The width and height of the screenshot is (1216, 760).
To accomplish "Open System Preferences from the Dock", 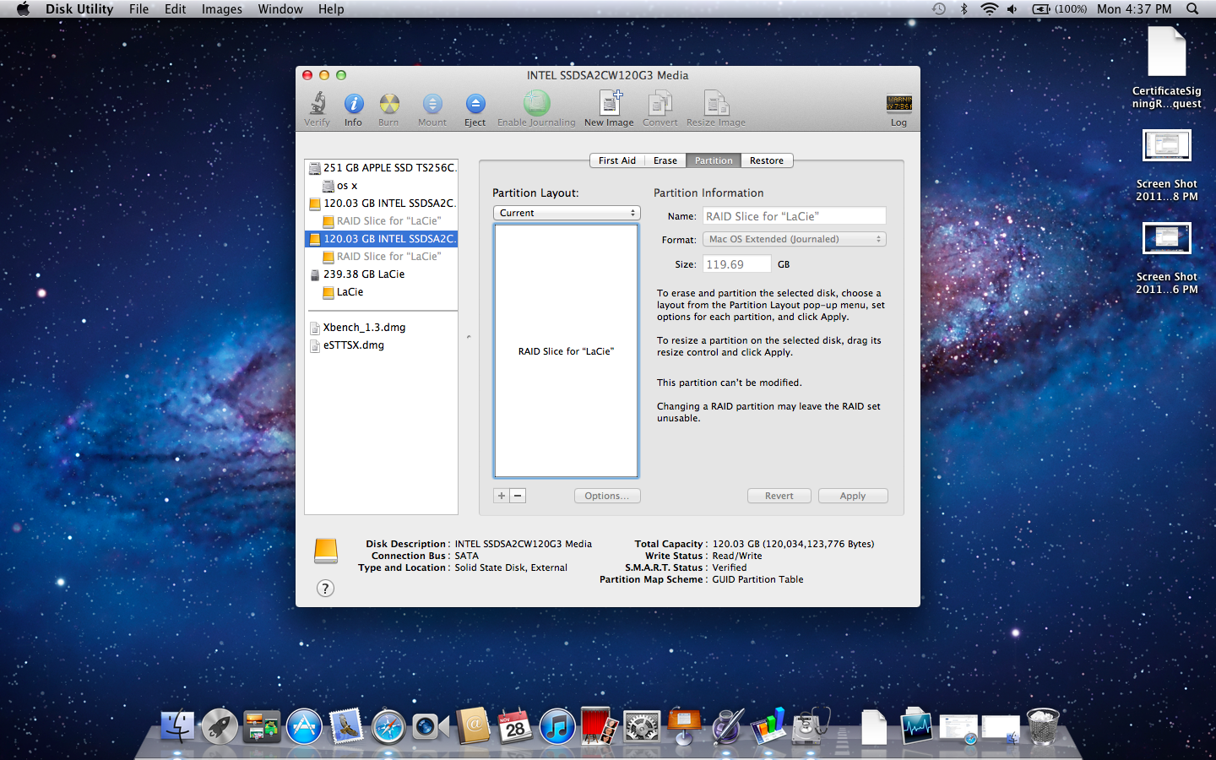I will (x=642, y=725).
